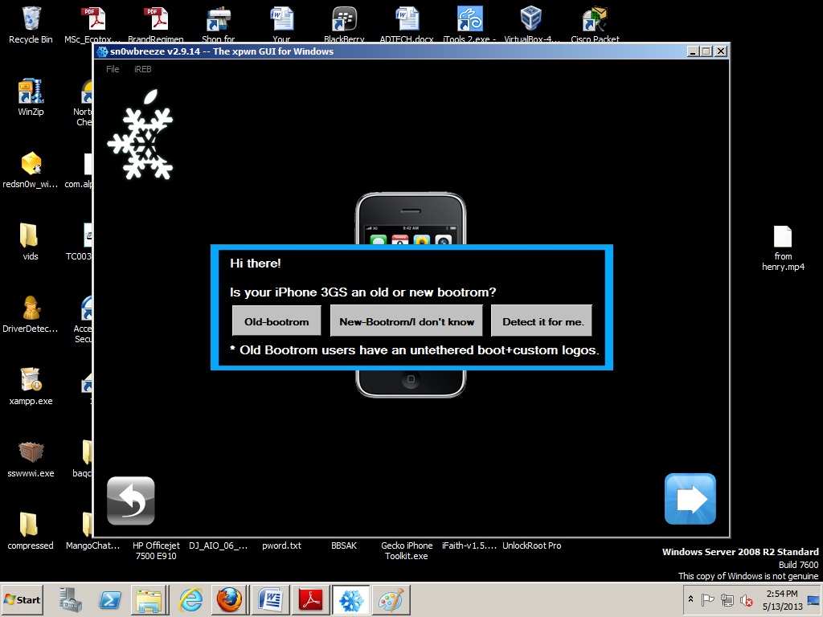Choose the Old-bootrom button
Screen dimensions: 823x617
tap(276, 321)
